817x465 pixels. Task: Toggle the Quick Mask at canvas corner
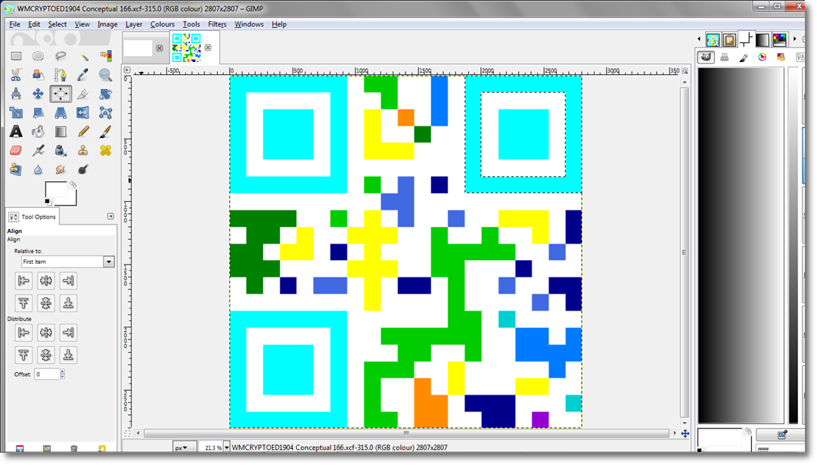[x=128, y=432]
